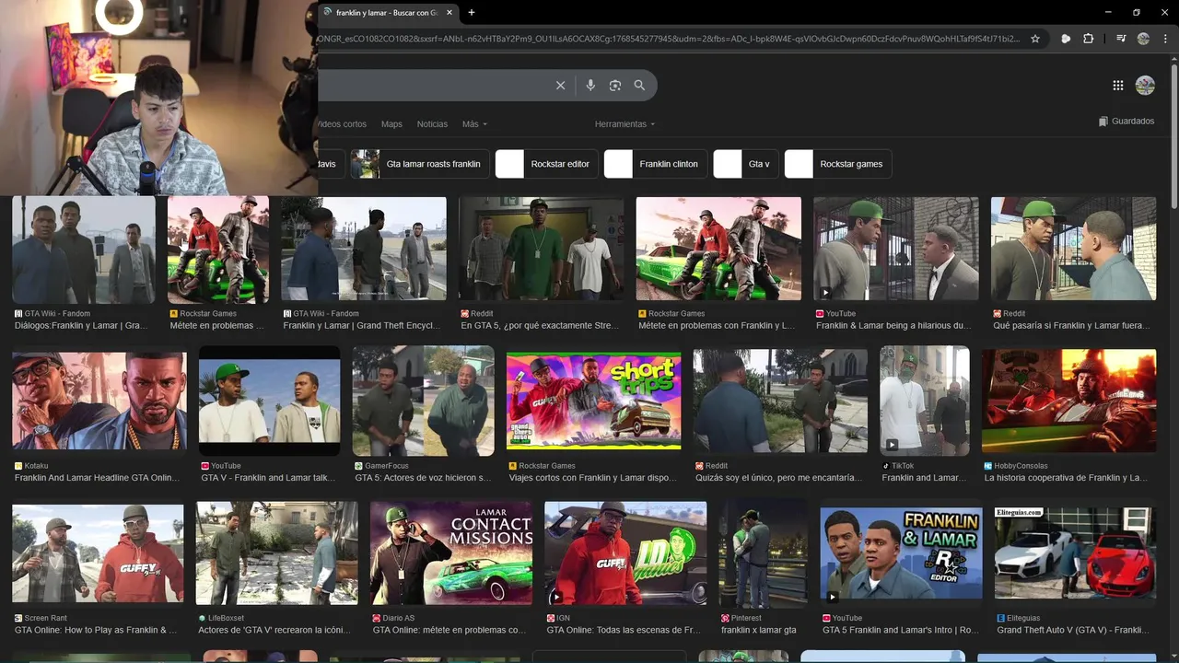Start voice search with microphone icon
Viewport: 1179px width, 663px height.
(x=590, y=86)
